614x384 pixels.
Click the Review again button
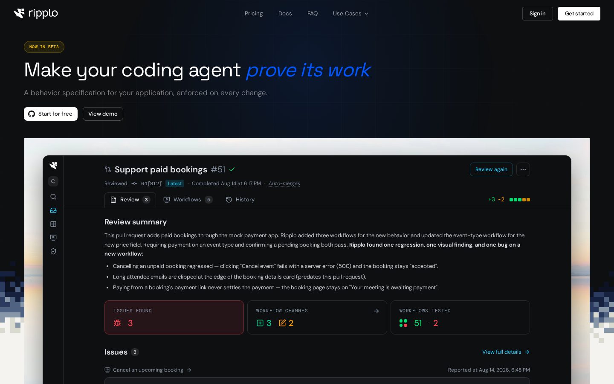tap(491, 169)
